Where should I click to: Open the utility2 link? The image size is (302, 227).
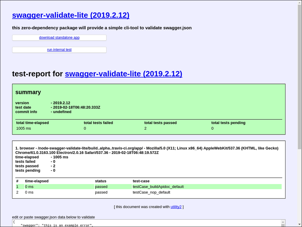point(176,207)
